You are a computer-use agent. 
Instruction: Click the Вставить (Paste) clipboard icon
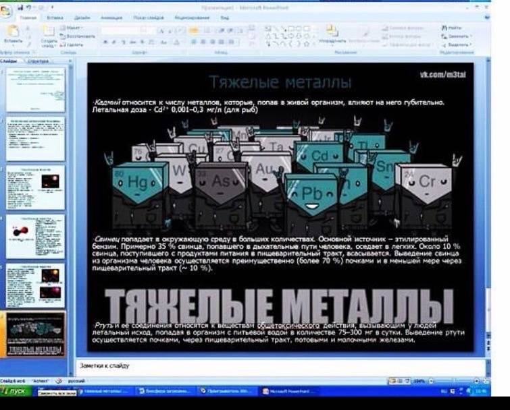[13, 31]
